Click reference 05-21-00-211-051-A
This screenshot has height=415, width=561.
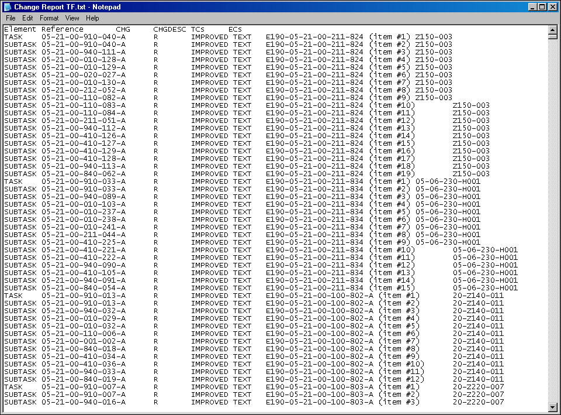[x=84, y=121]
